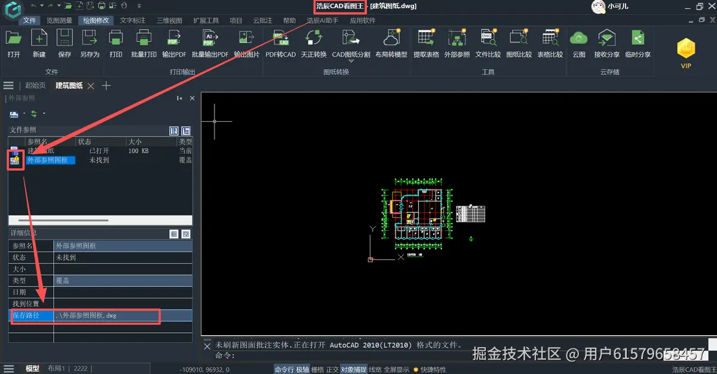
Task: Toggle 栅格 grid display
Action: [x=318, y=369]
